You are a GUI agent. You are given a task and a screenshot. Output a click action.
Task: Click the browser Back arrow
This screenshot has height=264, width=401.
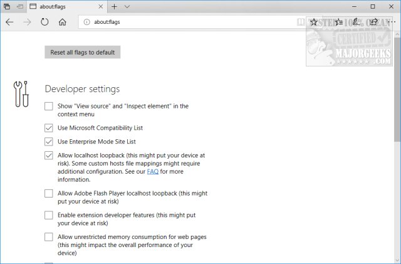coord(9,22)
